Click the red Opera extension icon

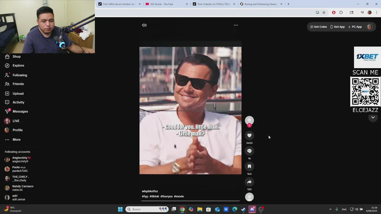coord(334,12)
